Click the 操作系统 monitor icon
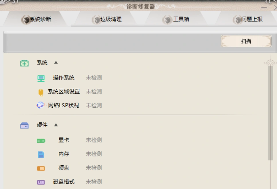 [41, 78]
